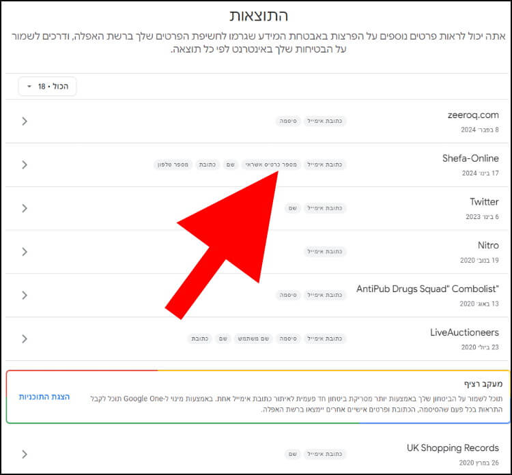Click the 19 בנוב׳ 2020 date under Nitro

point(479,260)
